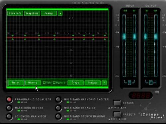
Task: Click the right output gain slider handle
Action: click(156, 36)
